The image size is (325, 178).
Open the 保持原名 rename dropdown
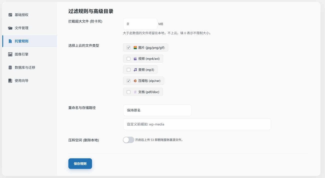pos(157,110)
